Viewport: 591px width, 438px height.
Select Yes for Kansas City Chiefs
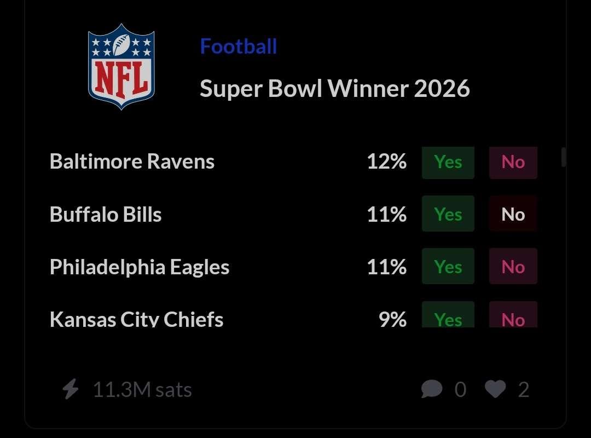click(x=448, y=315)
